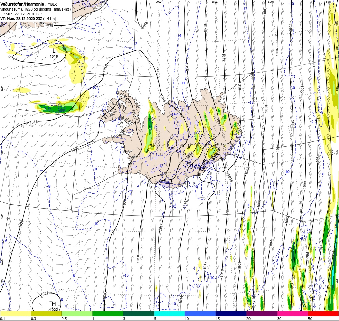Viewport: 339px width, 321px height.
Task: Click the legend scale label '0.3'
Action: click(x=33, y=318)
